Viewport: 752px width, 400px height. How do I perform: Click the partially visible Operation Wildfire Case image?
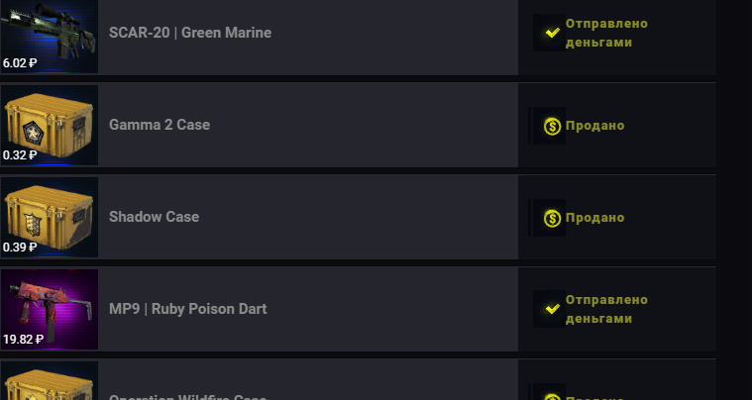point(49,381)
